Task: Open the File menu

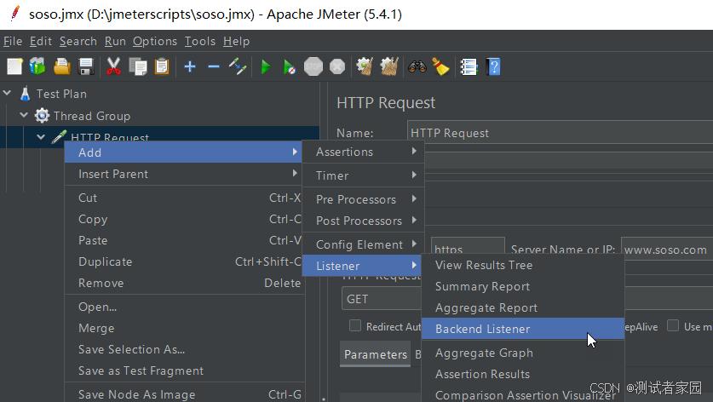Action: click(13, 42)
